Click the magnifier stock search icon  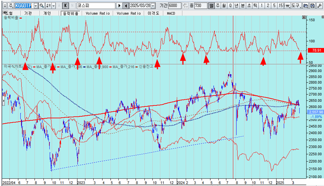pyautogui.click(x=42, y=6)
